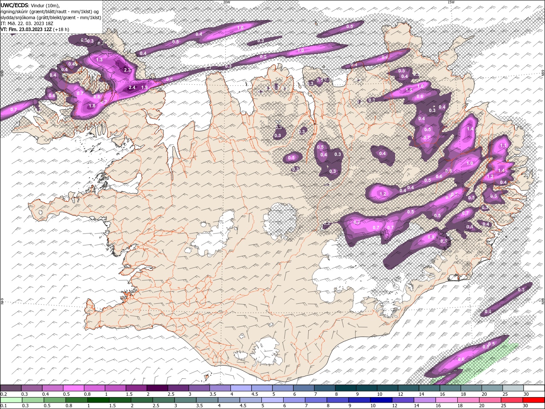Click the bright red swatch labeled 30

pos(534,400)
